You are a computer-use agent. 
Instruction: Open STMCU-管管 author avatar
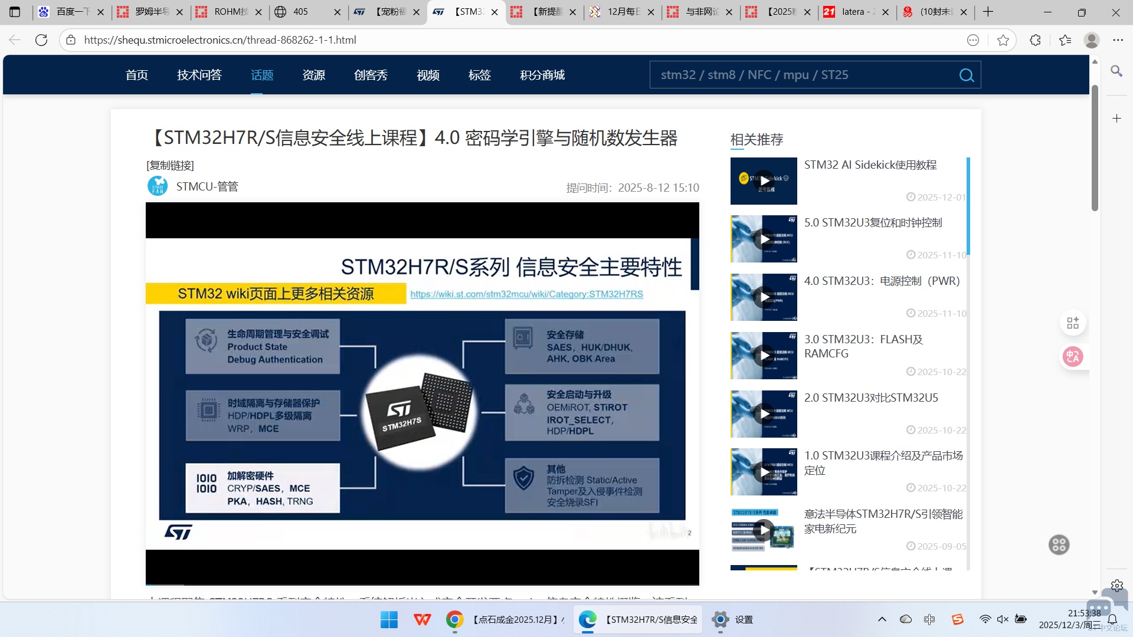point(158,186)
